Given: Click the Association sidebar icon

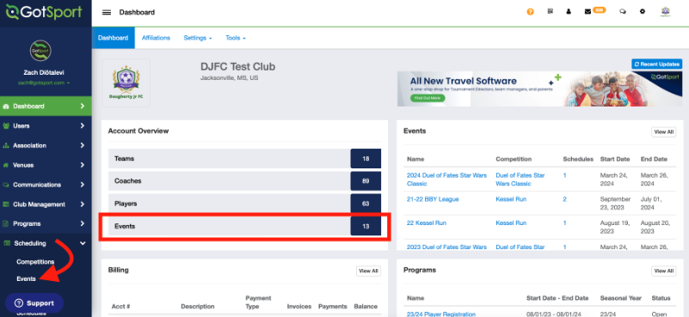Looking at the screenshot, I should tap(6, 145).
